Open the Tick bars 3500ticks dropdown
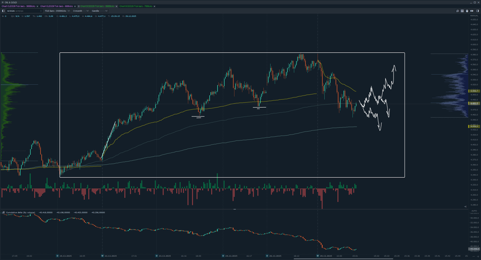481x260 pixels. click(57, 11)
